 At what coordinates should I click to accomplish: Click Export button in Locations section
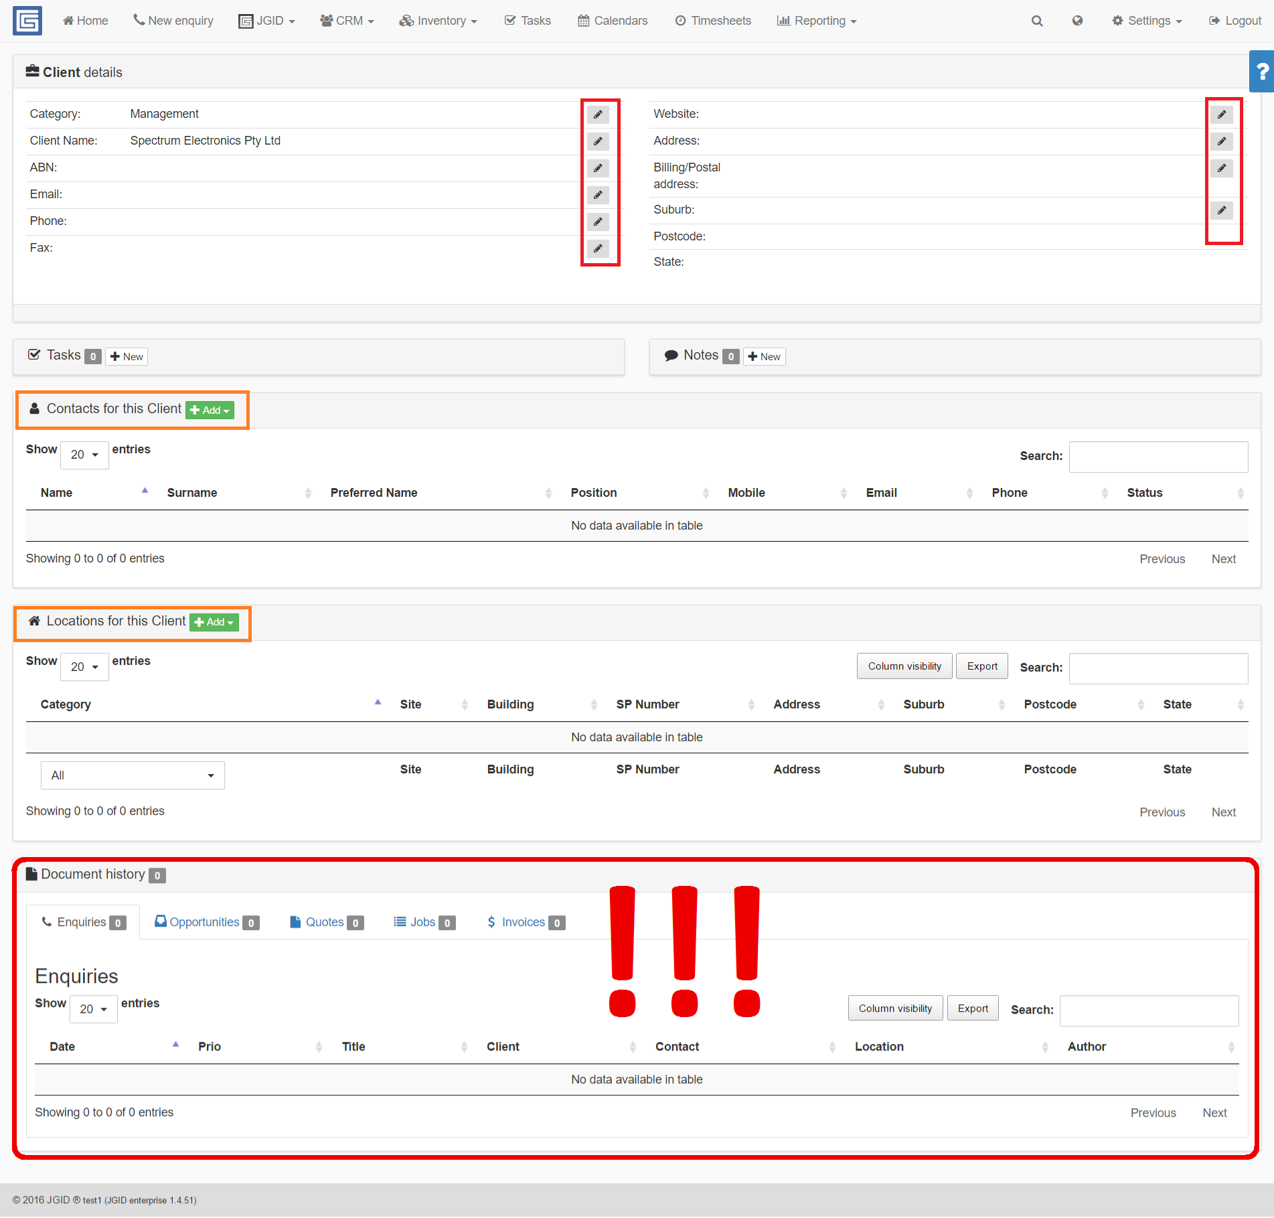[981, 666]
